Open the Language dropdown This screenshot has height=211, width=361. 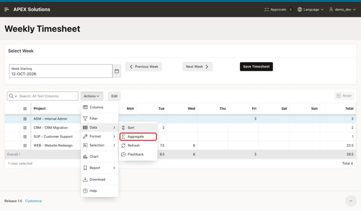[x=311, y=10]
